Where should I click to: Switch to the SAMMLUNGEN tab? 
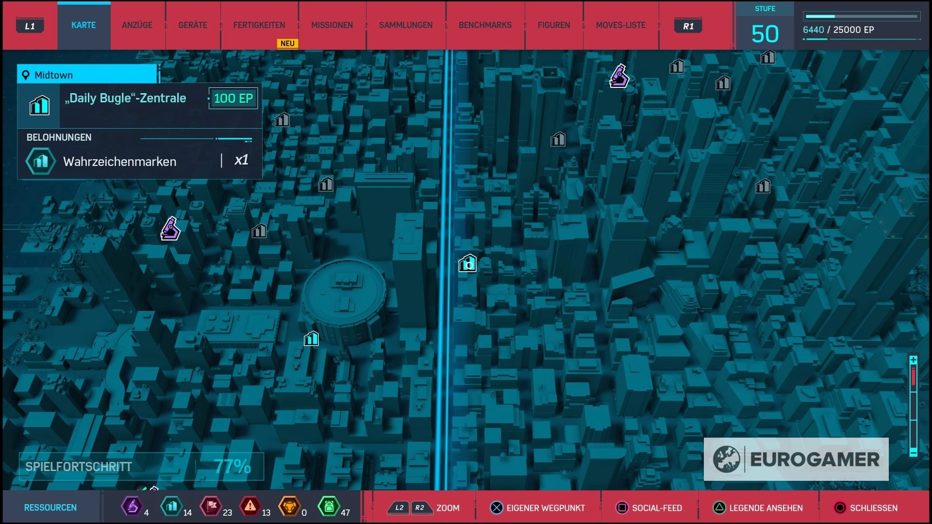point(406,25)
